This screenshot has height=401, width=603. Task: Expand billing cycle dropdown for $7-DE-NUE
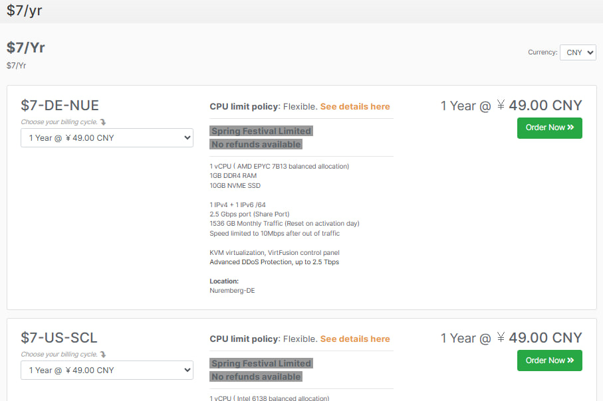107,138
